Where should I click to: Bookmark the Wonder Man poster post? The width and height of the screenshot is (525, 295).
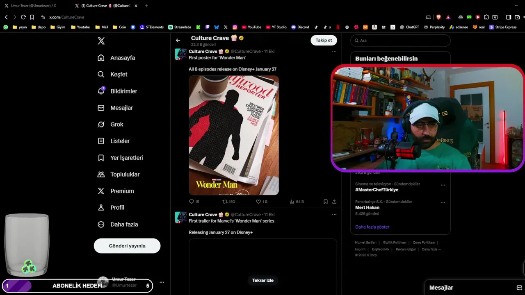(x=326, y=202)
